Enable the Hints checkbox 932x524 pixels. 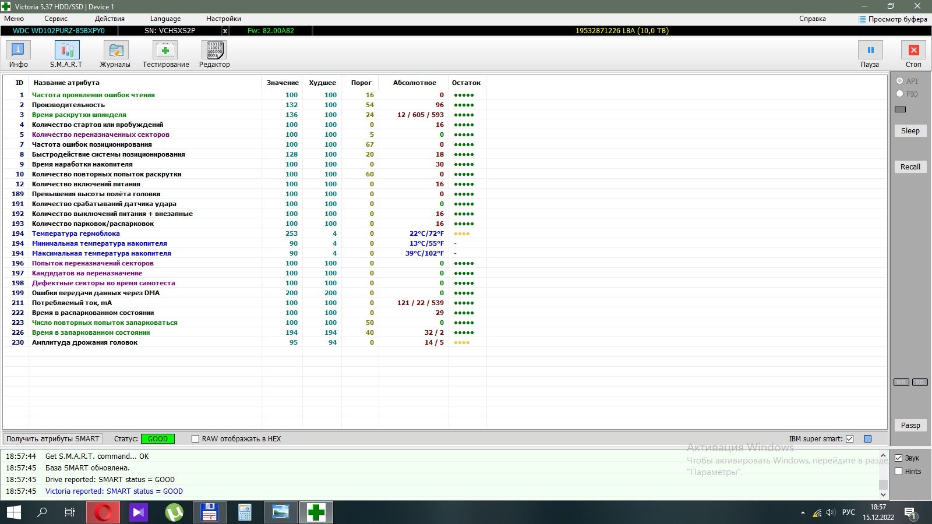(899, 472)
